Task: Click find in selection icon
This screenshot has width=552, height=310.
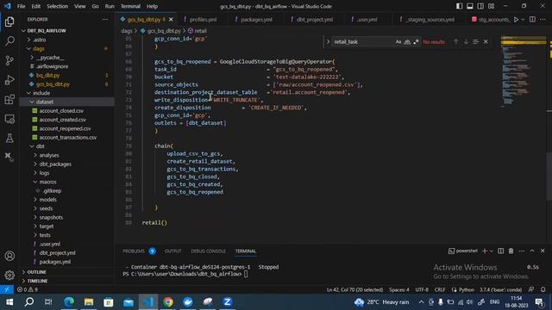Action: tap(475, 42)
